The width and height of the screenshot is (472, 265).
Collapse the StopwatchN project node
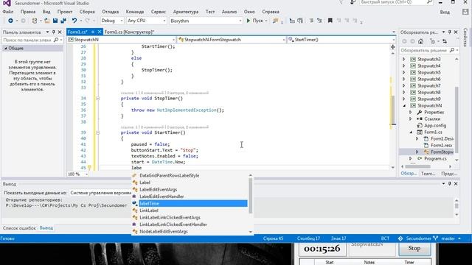[x=404, y=105]
